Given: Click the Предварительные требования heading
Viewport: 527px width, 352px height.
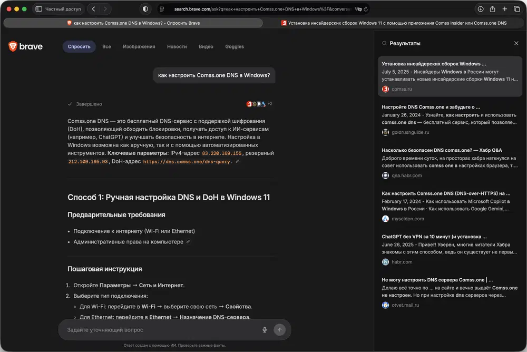Looking at the screenshot, I should click(x=116, y=214).
